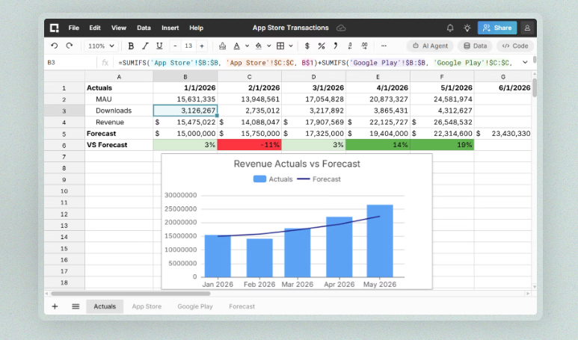Click the SUMIFS formula in the formula bar

pos(316,63)
